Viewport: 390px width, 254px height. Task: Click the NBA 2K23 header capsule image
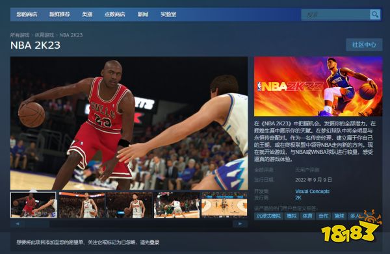click(318, 86)
